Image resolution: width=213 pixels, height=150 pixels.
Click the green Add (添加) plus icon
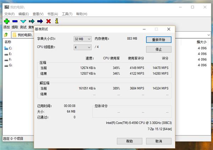(6, 21)
